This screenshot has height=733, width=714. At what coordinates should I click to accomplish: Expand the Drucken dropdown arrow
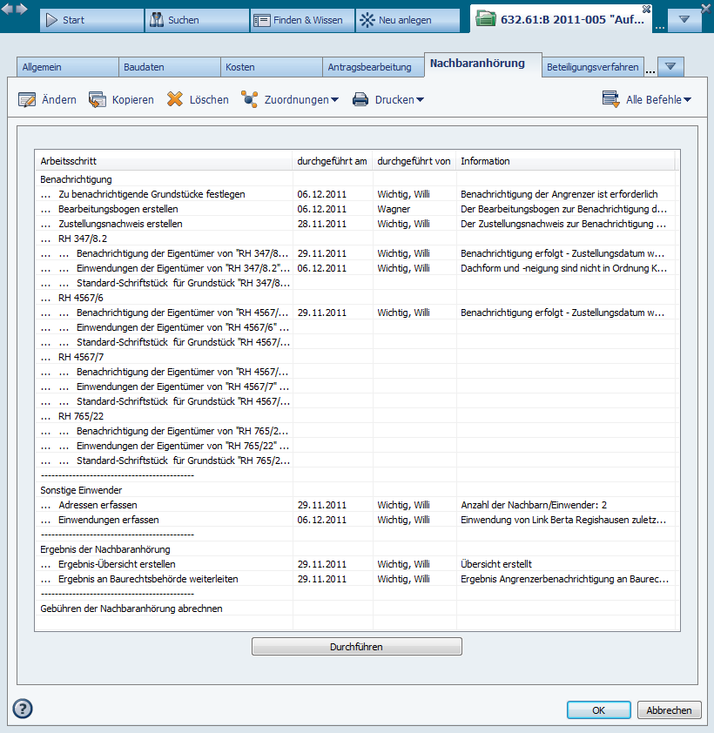[x=420, y=100]
